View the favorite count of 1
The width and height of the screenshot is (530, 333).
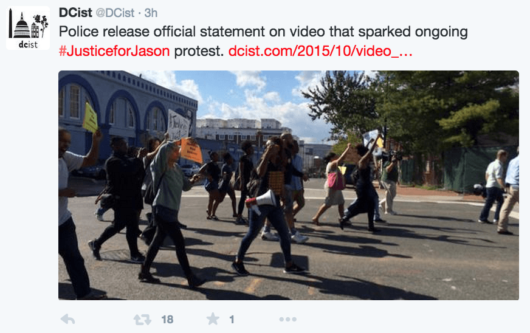[x=232, y=320]
